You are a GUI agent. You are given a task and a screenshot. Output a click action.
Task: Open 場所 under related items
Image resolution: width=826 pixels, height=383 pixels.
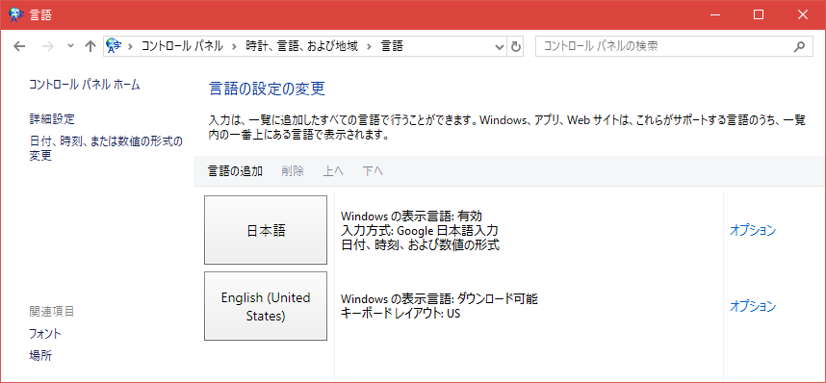[40, 356]
